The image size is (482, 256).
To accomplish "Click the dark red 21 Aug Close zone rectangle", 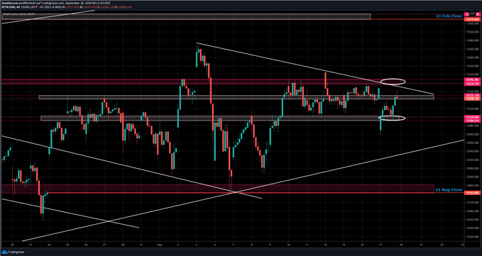I will (218, 189).
